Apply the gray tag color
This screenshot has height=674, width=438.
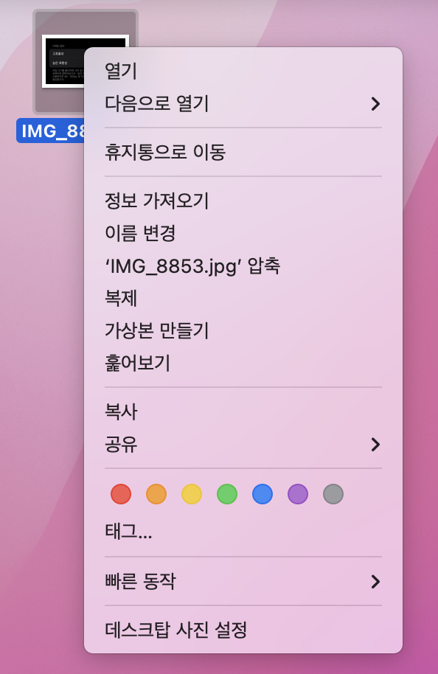coord(333,494)
